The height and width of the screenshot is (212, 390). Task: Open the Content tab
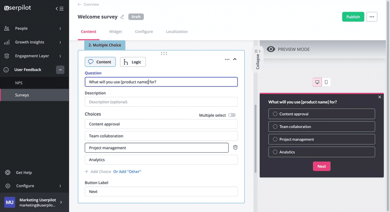tap(89, 32)
